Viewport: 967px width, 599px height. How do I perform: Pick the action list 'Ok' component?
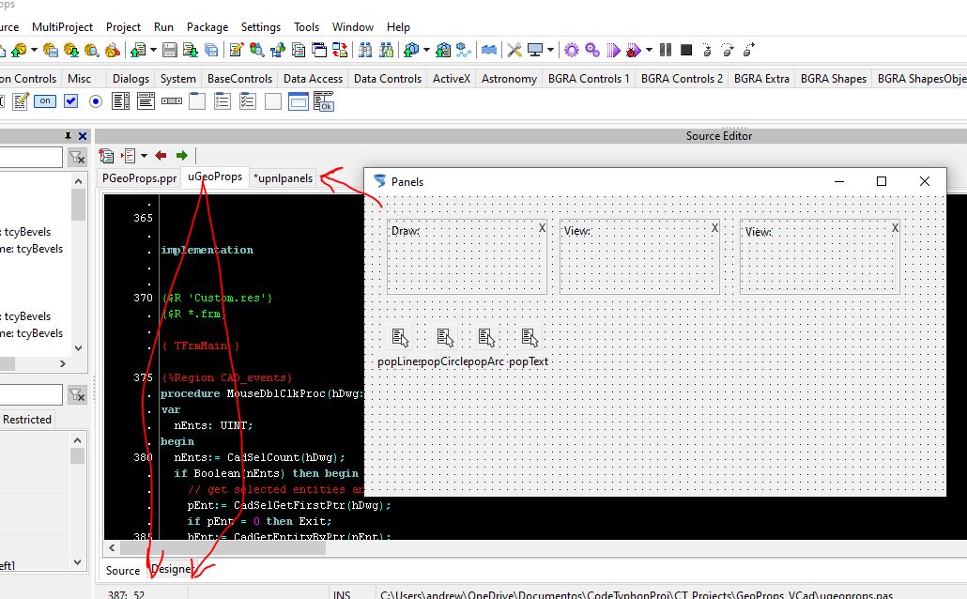[x=324, y=101]
